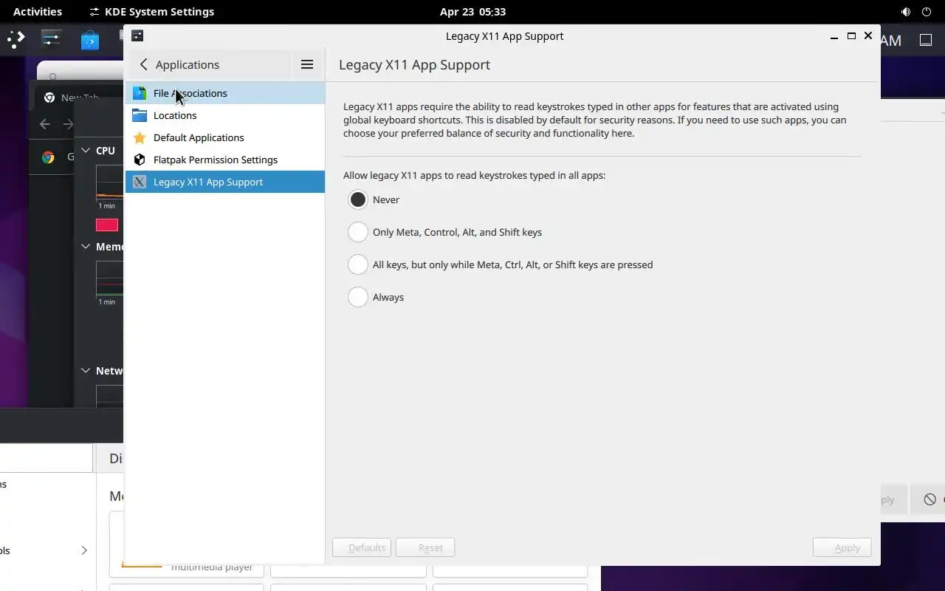This screenshot has width=945, height=591.
Task: Select All keys but only while modifiers pressed
Action: click(x=358, y=264)
